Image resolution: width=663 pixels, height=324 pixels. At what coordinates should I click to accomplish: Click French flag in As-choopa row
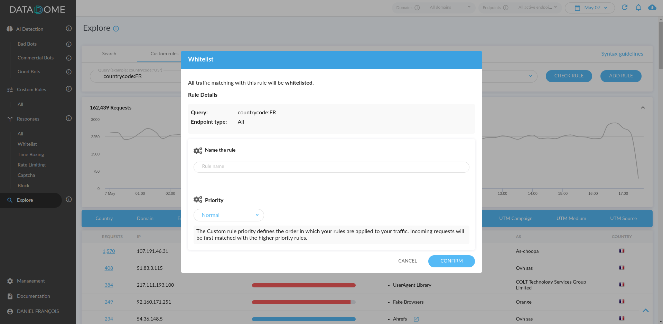pos(622,251)
